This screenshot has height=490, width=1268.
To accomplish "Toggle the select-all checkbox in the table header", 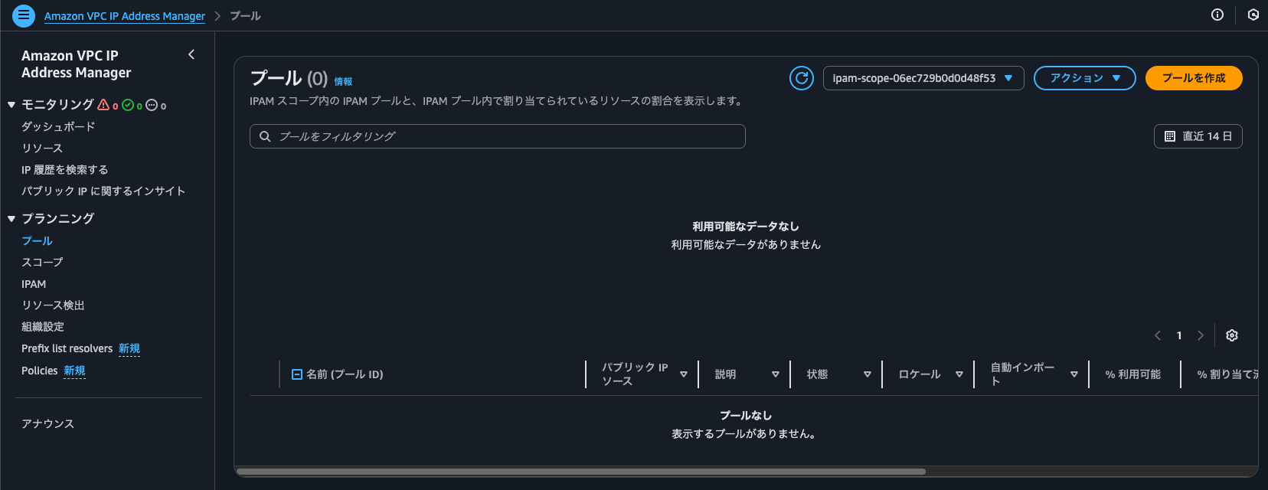I will click(x=297, y=374).
